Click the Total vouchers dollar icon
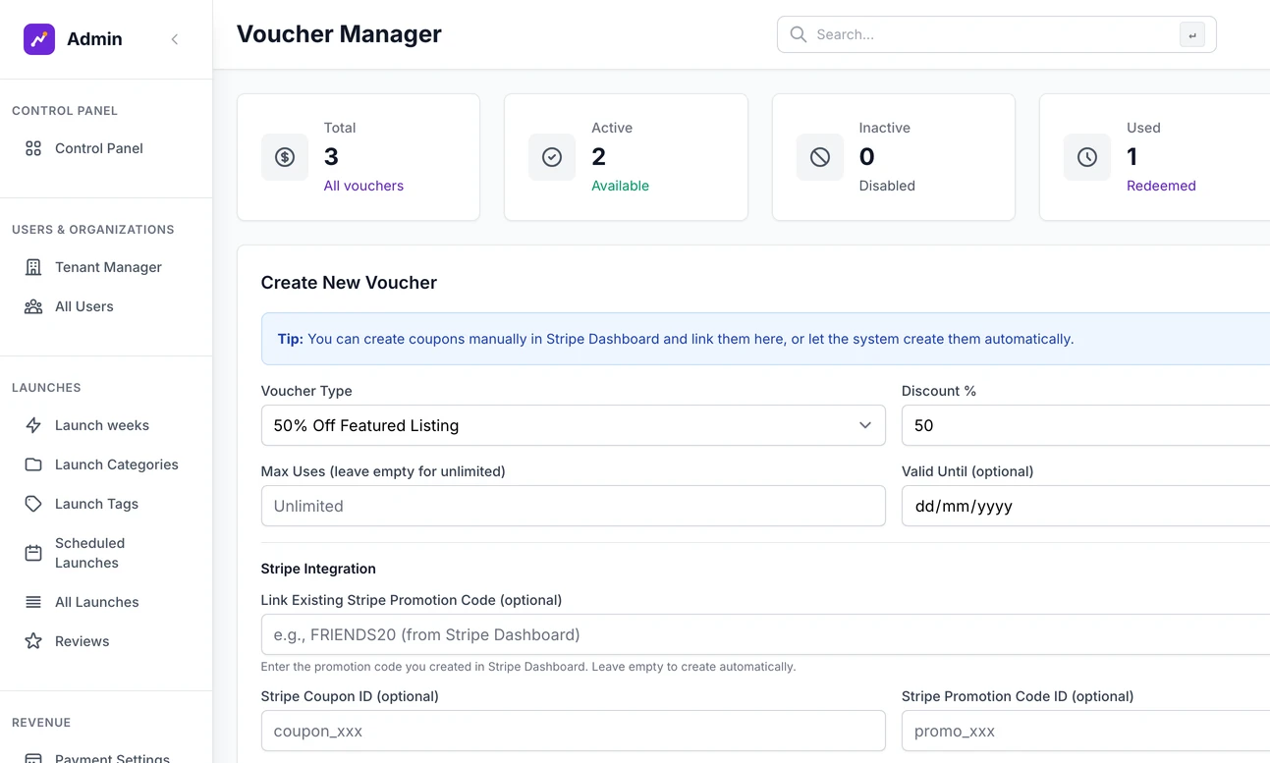 pos(285,157)
